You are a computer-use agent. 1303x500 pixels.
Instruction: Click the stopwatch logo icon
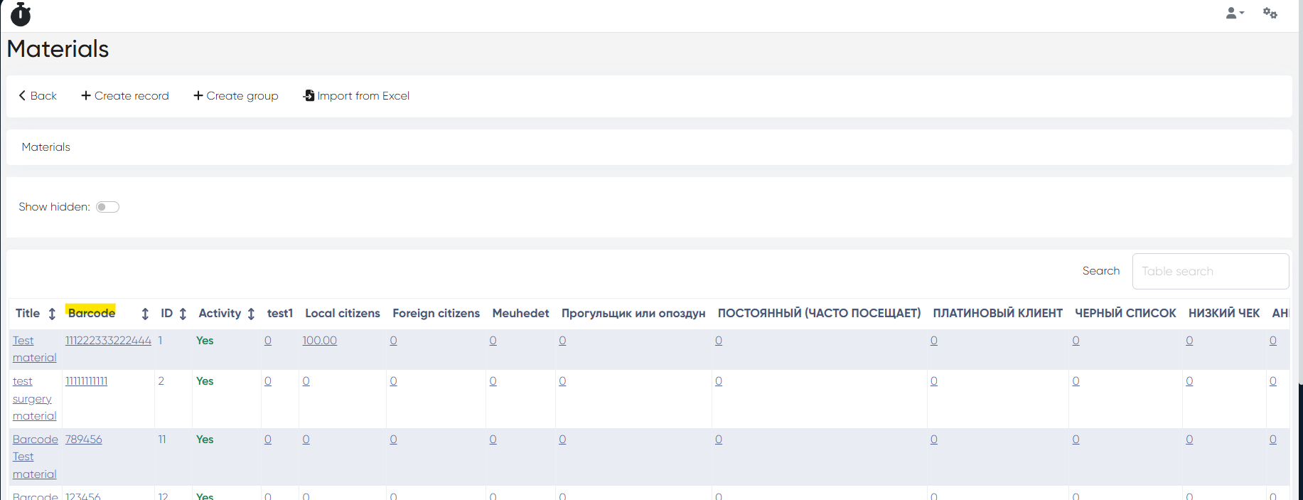[x=21, y=14]
